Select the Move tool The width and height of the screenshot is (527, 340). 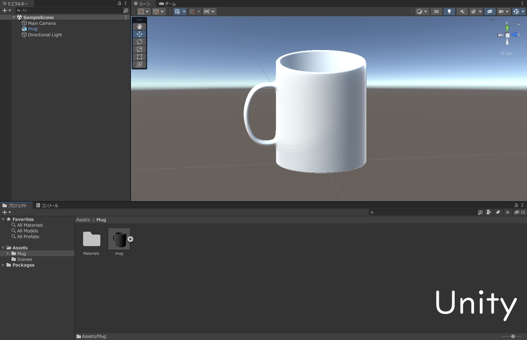[139, 34]
